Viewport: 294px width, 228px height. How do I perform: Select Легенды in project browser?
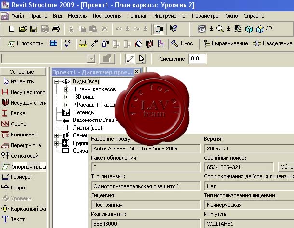coord(84,112)
